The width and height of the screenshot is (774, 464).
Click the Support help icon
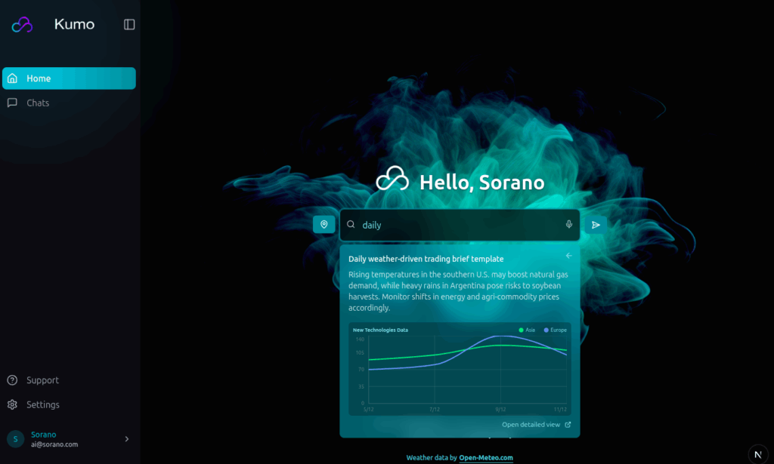click(x=12, y=379)
